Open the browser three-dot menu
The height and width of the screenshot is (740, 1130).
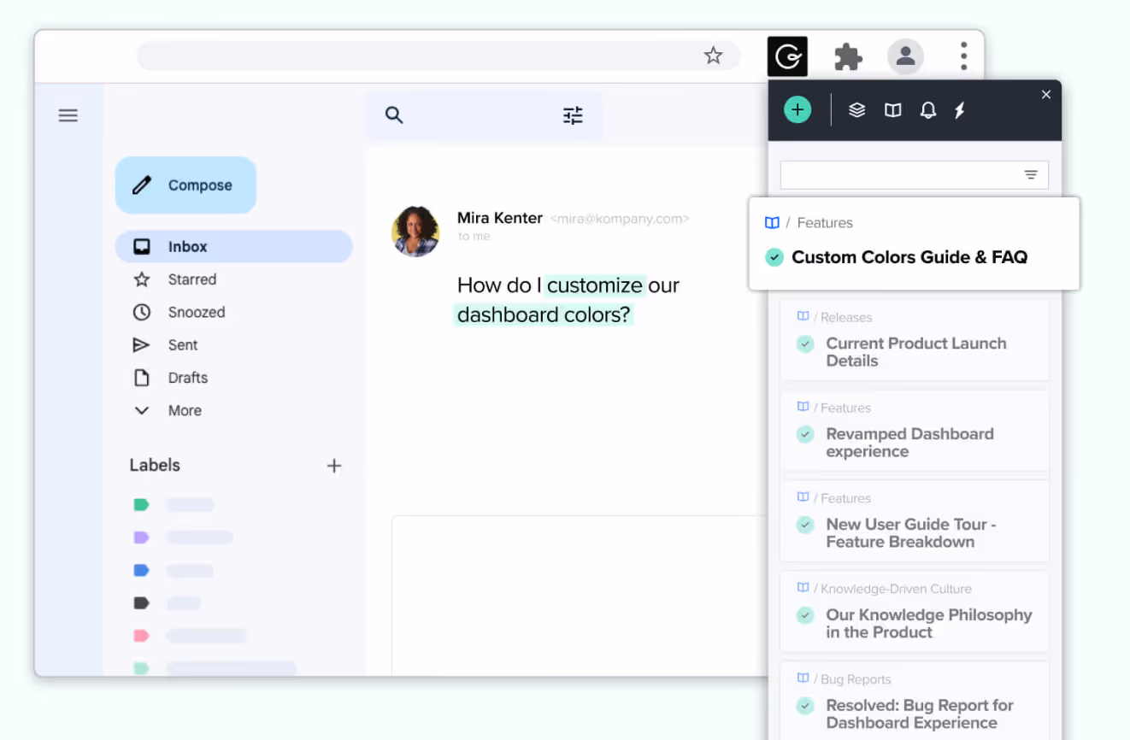tap(963, 56)
